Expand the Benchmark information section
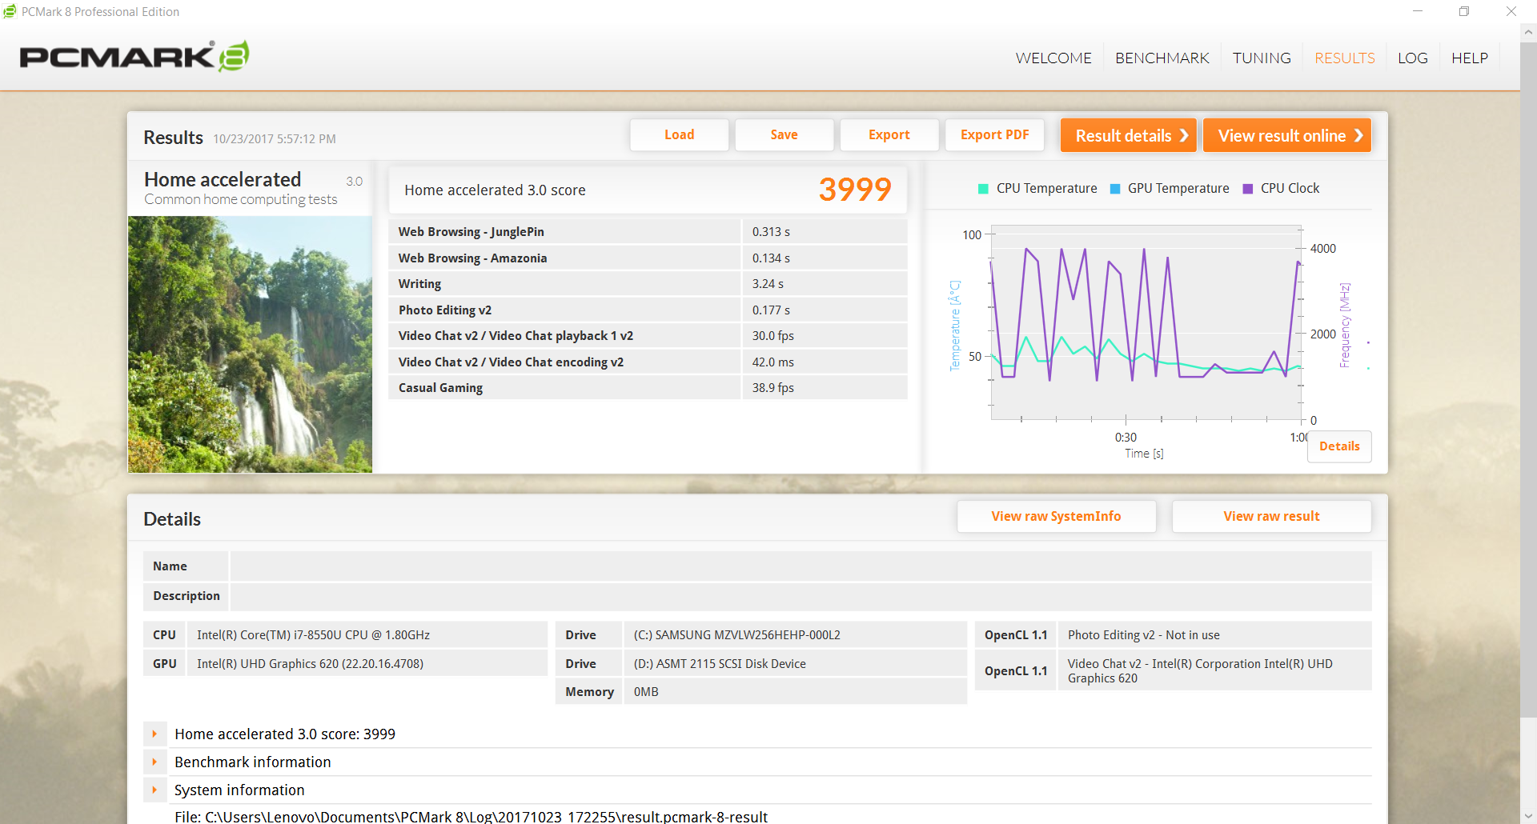This screenshot has width=1537, height=824. pos(155,762)
